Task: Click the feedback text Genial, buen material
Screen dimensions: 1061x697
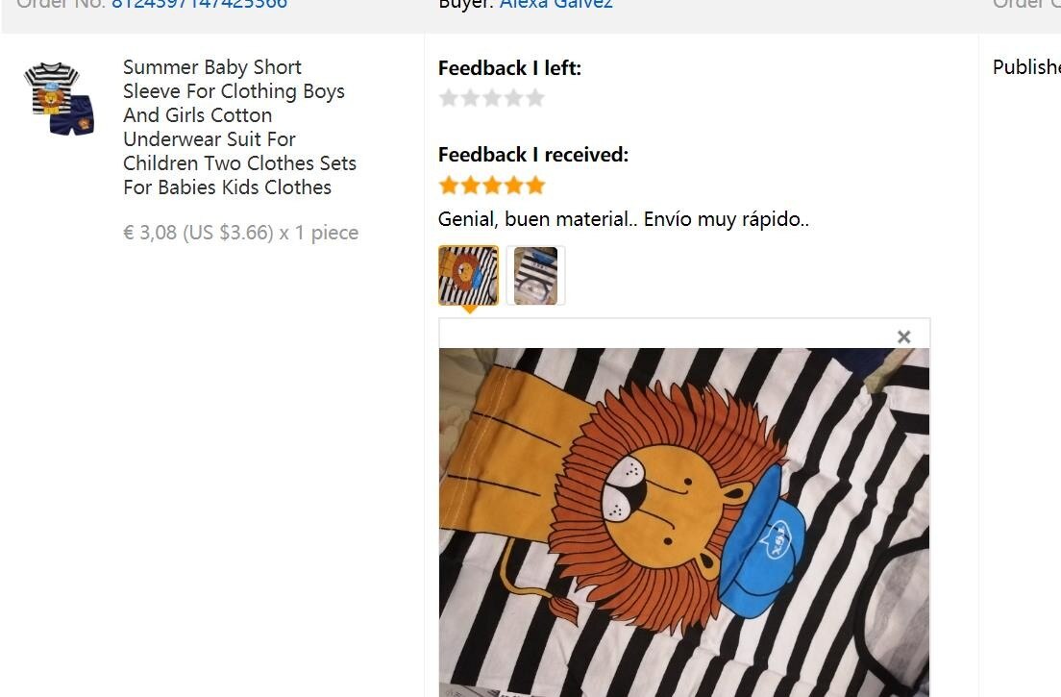Action: (623, 219)
